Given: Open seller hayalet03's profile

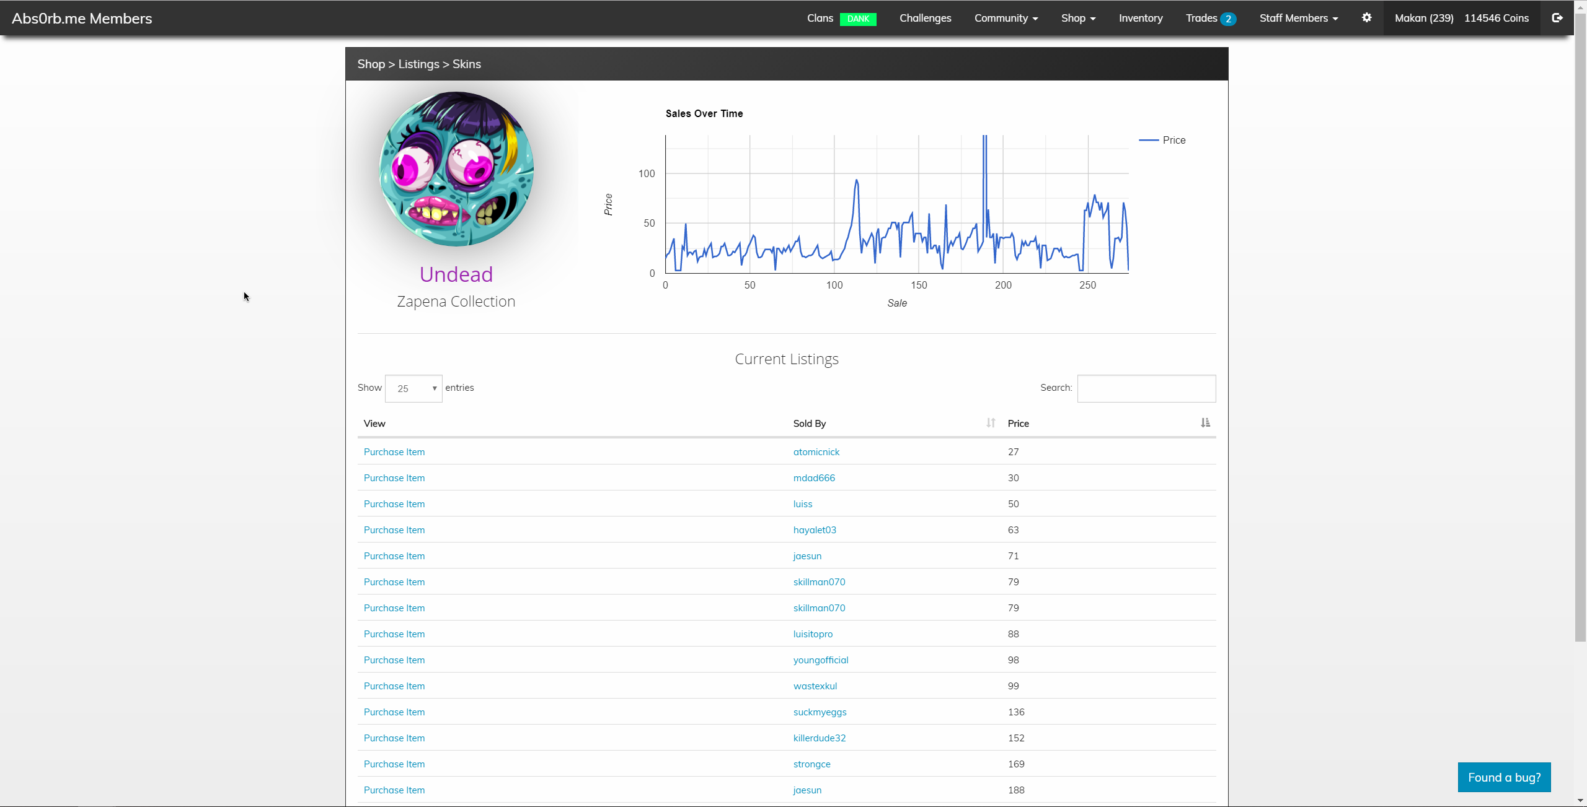Looking at the screenshot, I should (815, 530).
